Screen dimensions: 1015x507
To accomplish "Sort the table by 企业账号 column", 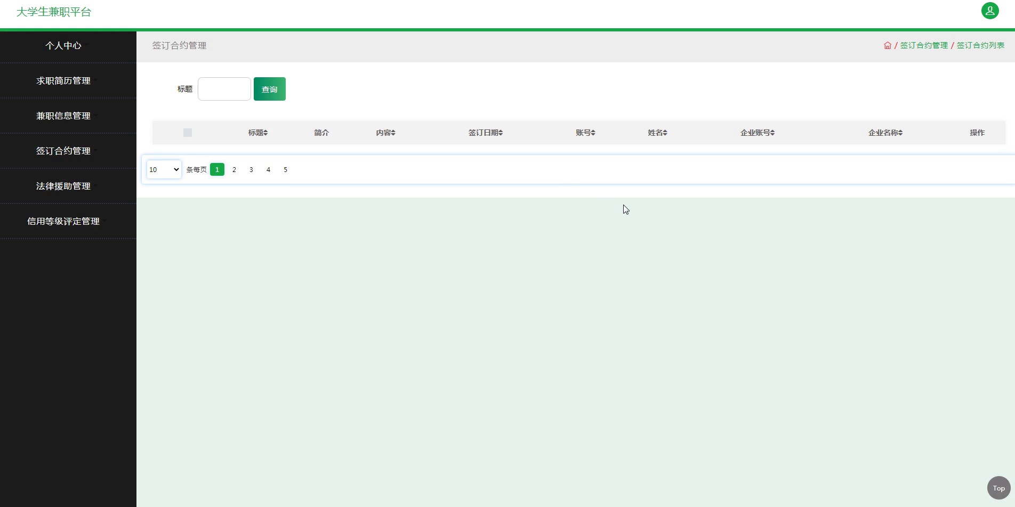I will 757,133.
